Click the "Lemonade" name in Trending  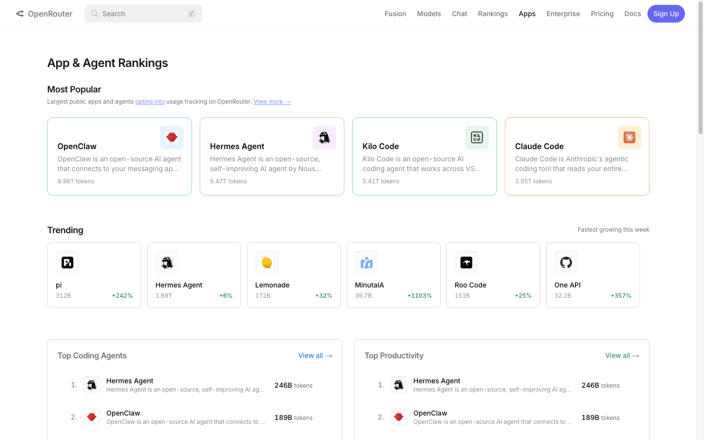[x=272, y=285]
